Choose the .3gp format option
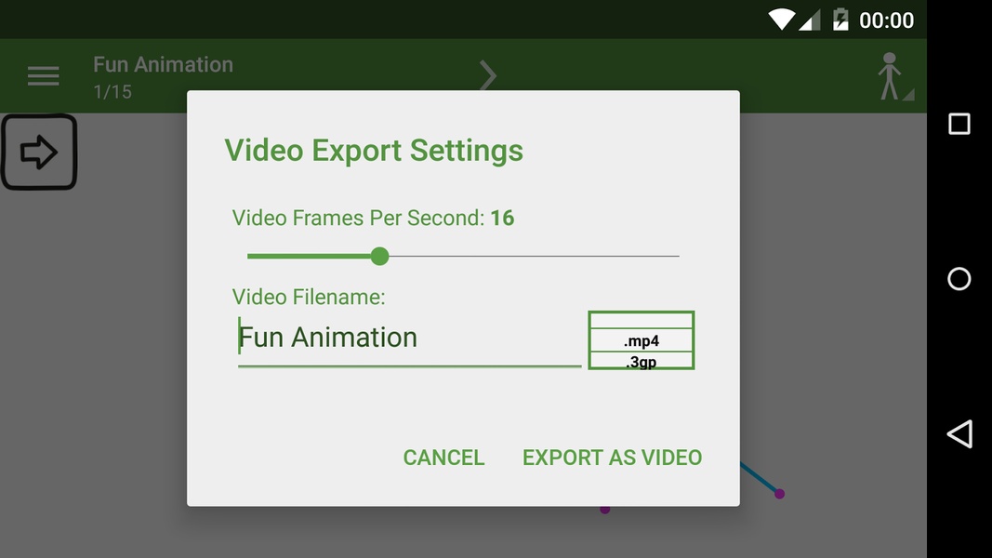 [x=641, y=361]
